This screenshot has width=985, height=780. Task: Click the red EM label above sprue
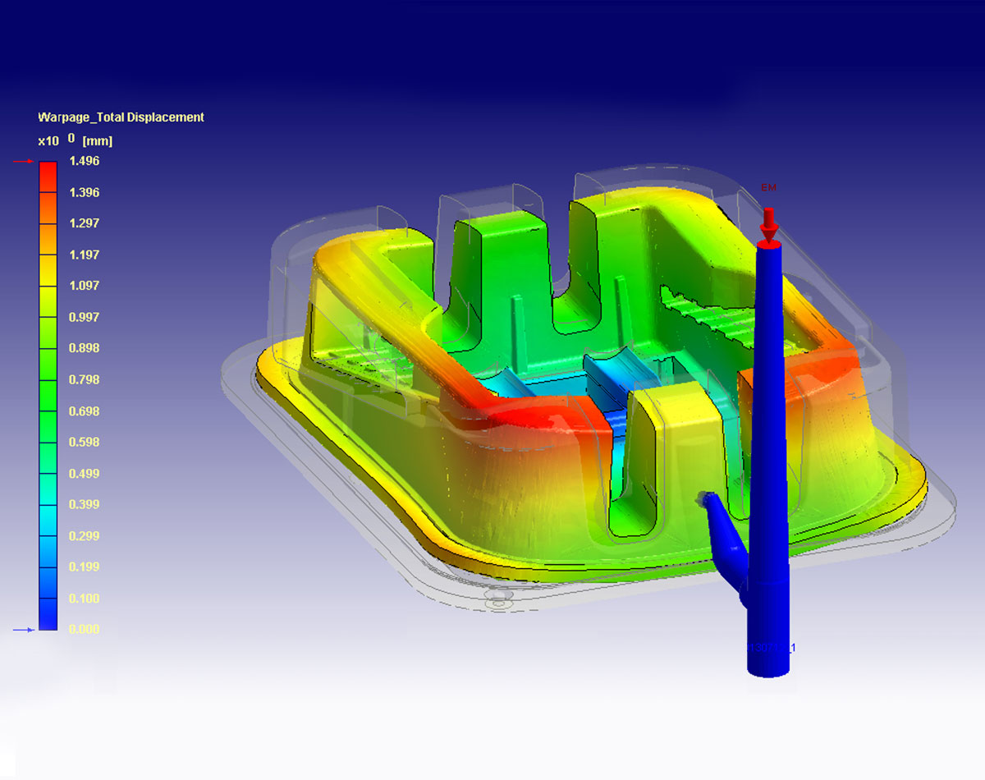pyautogui.click(x=768, y=188)
